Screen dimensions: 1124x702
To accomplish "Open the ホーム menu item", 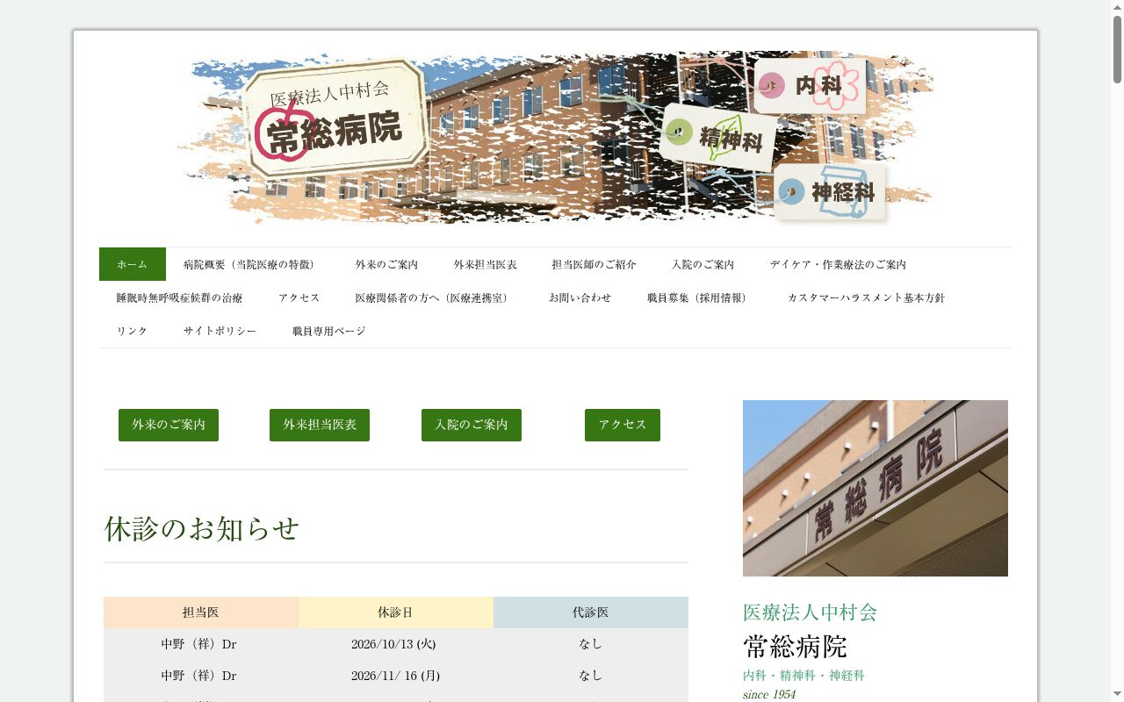I will click(133, 264).
